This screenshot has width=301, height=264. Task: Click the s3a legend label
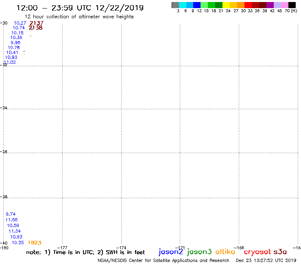[280, 252]
